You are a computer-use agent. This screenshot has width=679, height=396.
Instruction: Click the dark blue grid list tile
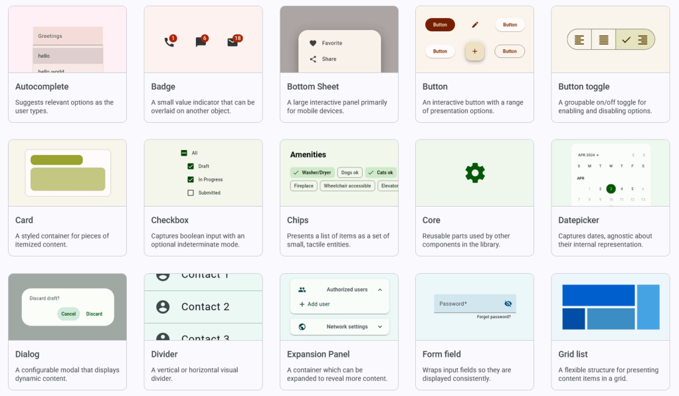pyautogui.click(x=574, y=319)
